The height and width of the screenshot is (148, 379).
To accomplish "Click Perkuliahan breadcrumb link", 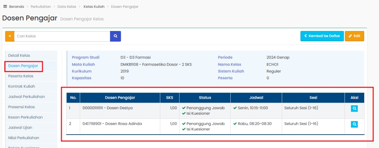I will 41,7.
